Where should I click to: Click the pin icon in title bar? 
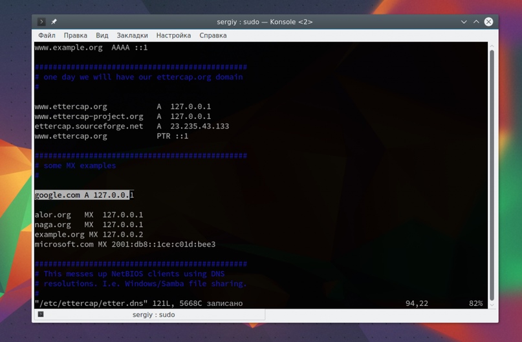54,22
